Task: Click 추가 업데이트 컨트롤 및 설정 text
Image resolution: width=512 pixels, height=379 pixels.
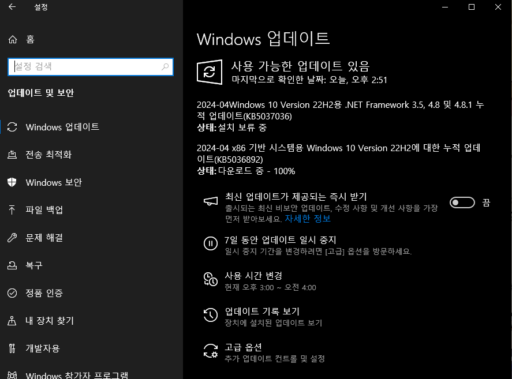Action: (x=275, y=359)
